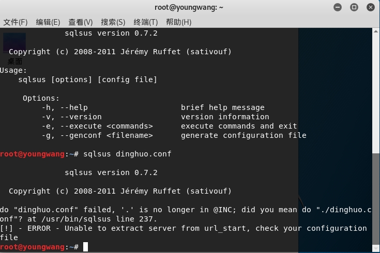Click '-g, --genconf <filename>' option text
Viewport: 380px width, 253px height.
tap(97, 135)
